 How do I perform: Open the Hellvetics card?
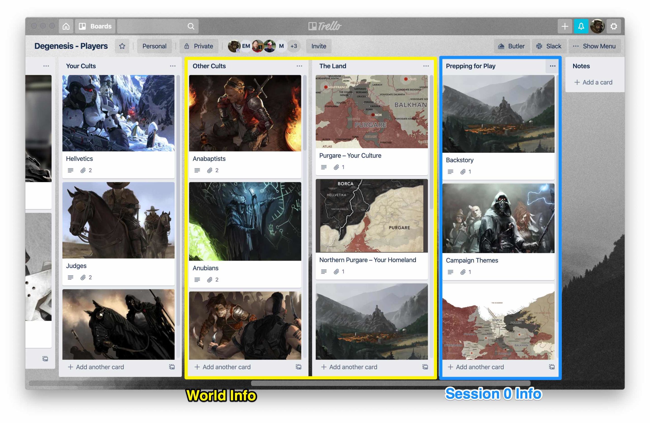pos(118,127)
